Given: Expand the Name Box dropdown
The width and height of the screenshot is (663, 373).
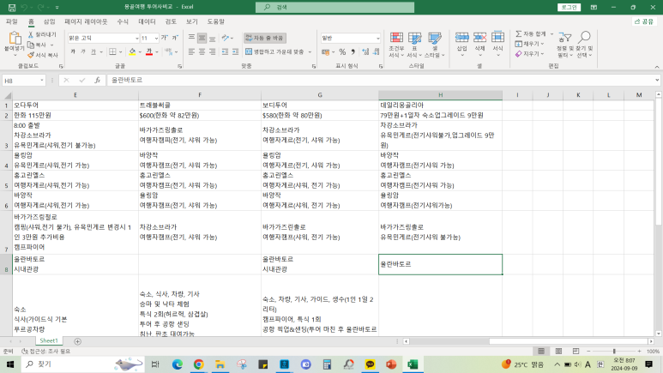Looking at the screenshot, I should (42, 81).
